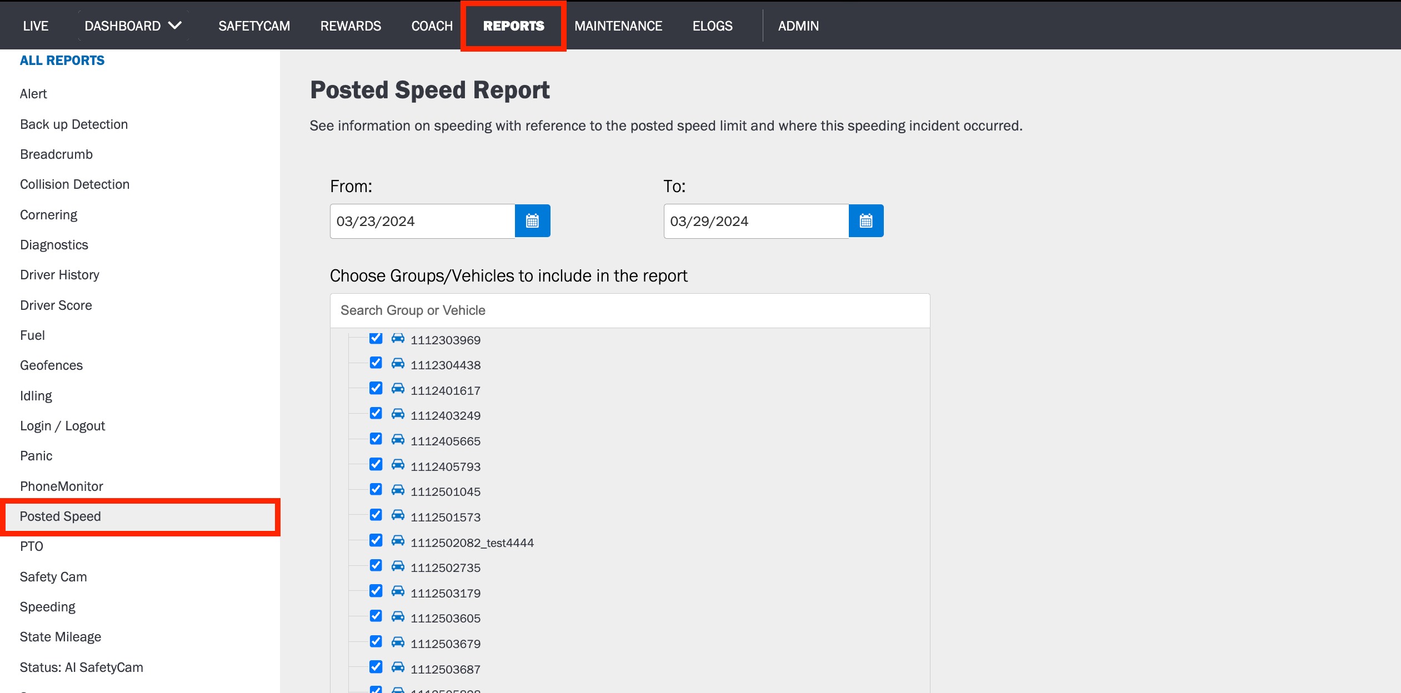The image size is (1401, 693).
Task: Open the From date calendar picker
Action: click(x=532, y=221)
